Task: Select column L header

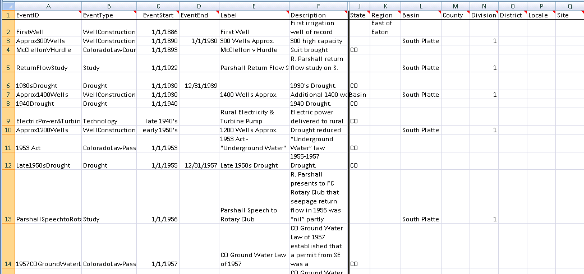Action: tap(421, 6)
